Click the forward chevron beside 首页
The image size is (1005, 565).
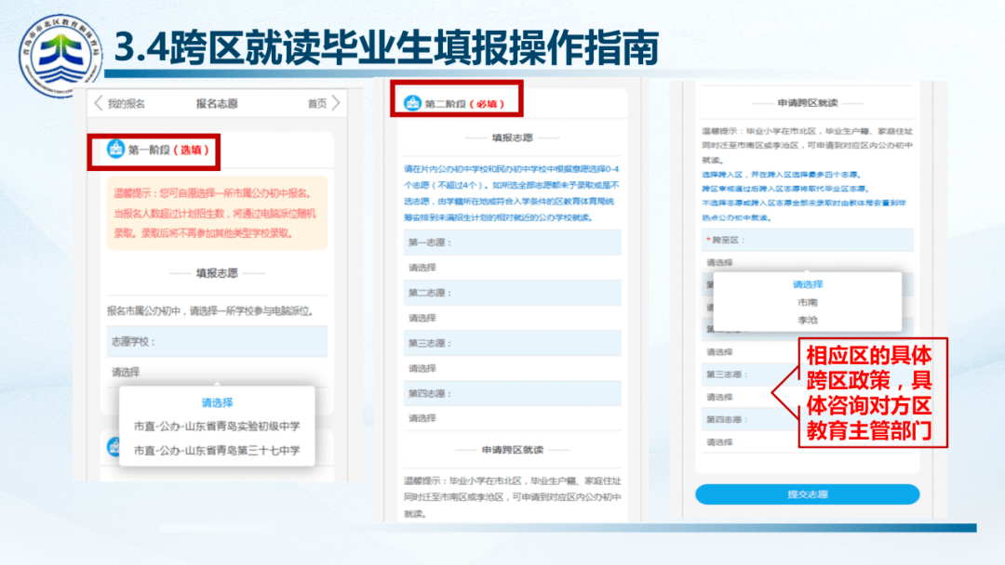pos(336,103)
